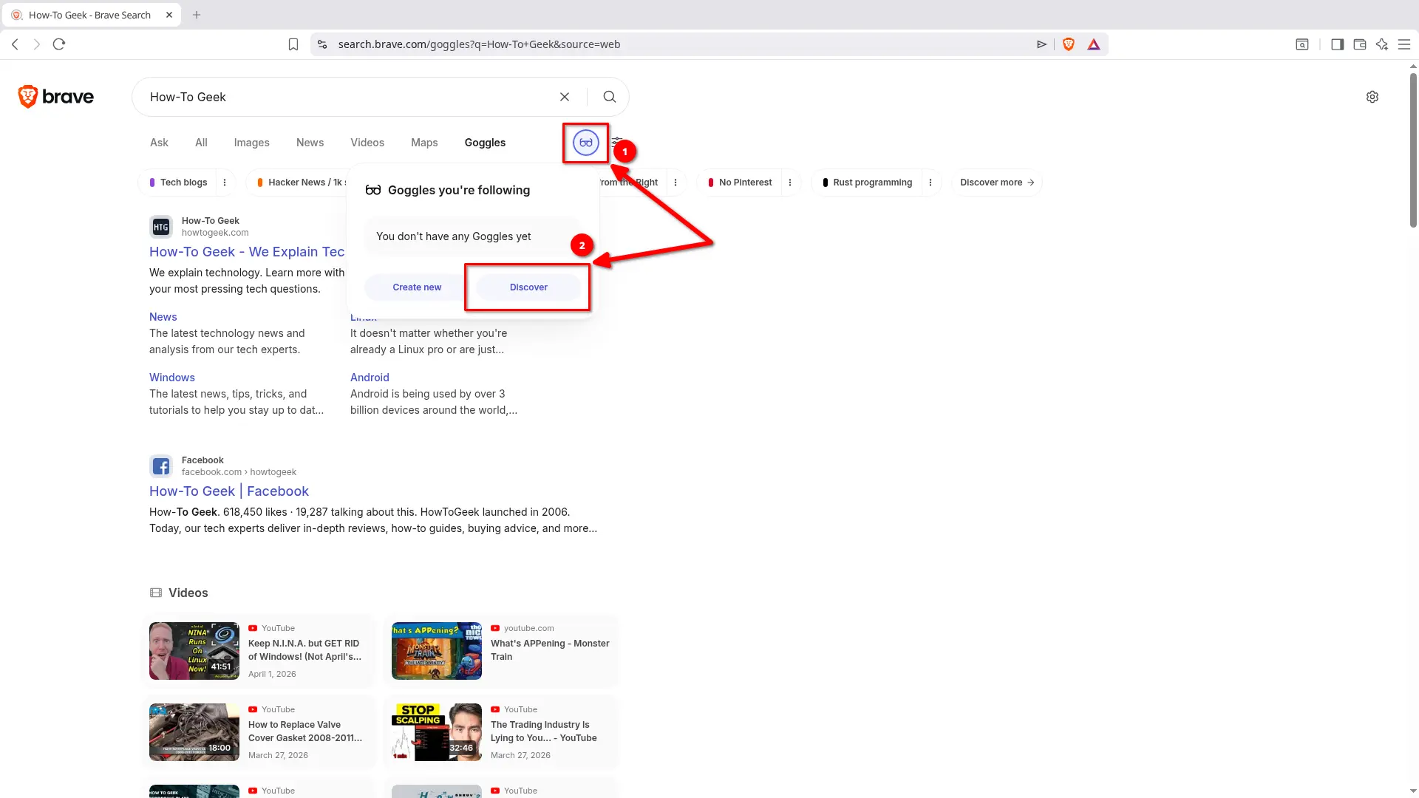Switch to the News tab
Image resolution: width=1419 pixels, height=798 pixels.
click(310, 143)
